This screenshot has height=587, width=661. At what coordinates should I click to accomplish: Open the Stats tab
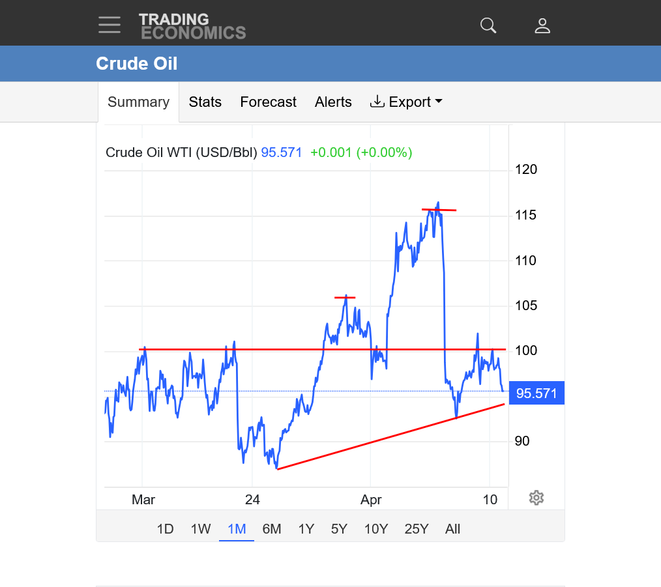[x=205, y=102]
